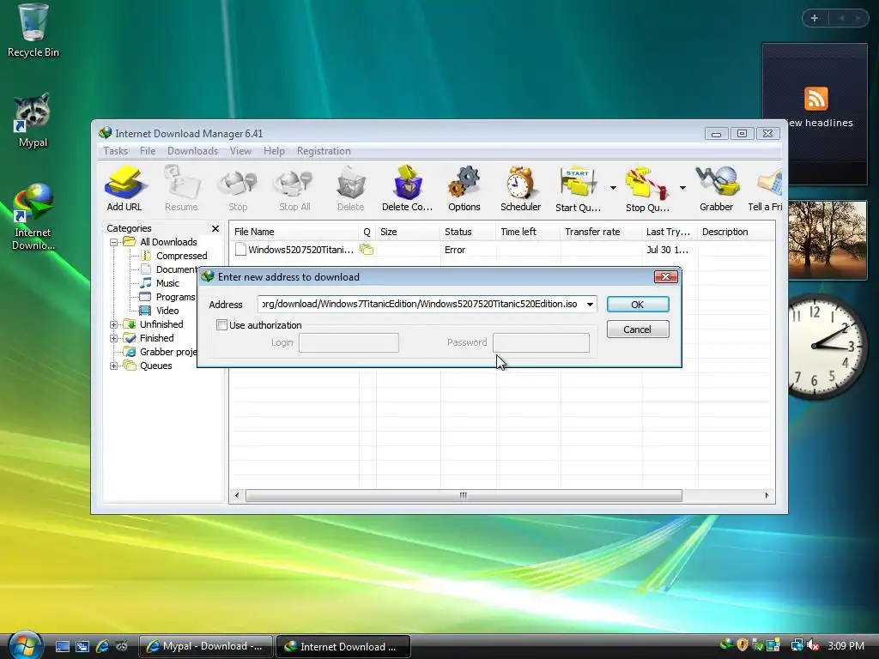The width and height of the screenshot is (879, 659).
Task: Open the Tasks menu
Action: pyautogui.click(x=116, y=151)
